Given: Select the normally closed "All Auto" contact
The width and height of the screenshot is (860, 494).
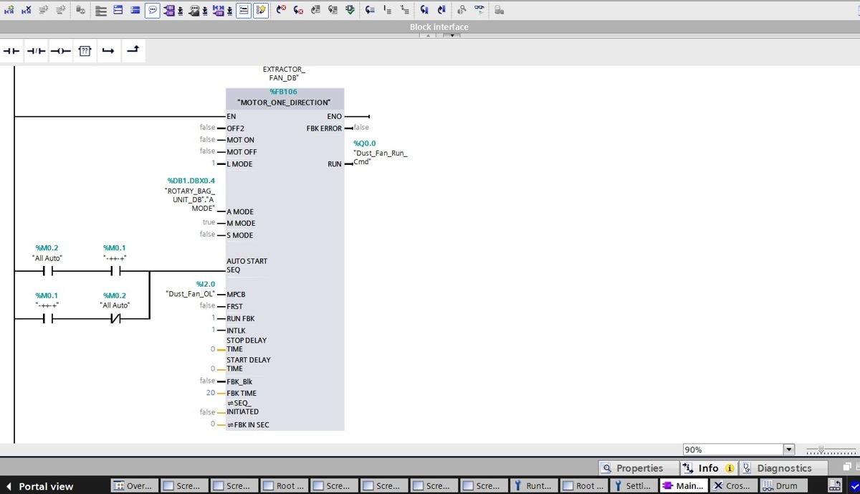Looking at the screenshot, I should click(115, 318).
